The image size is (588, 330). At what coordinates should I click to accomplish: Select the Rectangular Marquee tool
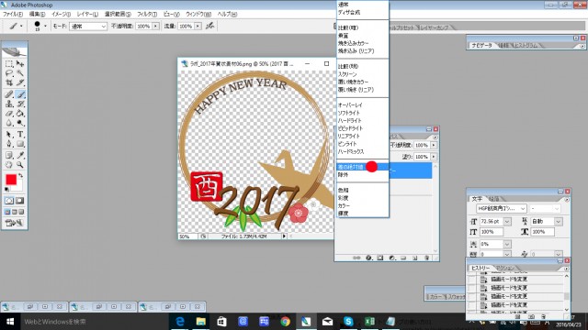(9, 64)
